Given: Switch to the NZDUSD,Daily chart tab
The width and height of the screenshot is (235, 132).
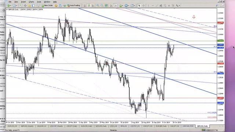Looking at the screenshot, I should 101,126.
